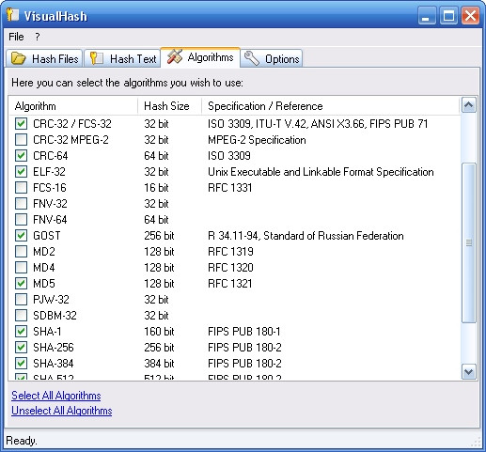
Task: Select the GOST algorithm name
Action: tap(47, 236)
